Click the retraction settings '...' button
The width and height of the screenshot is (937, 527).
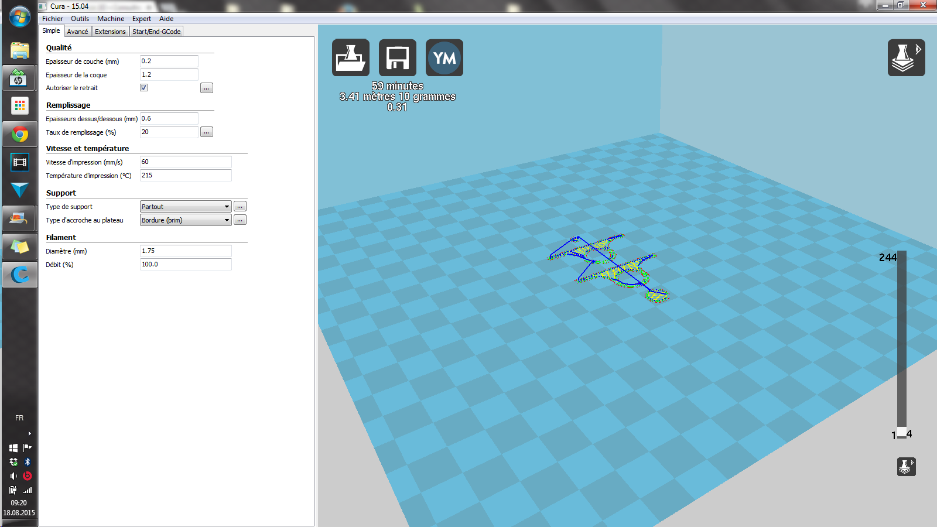(206, 88)
